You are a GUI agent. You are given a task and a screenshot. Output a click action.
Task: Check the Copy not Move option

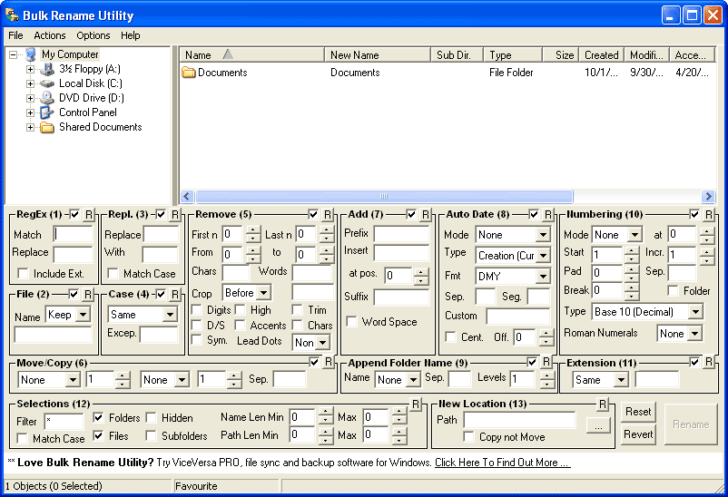pos(469,436)
